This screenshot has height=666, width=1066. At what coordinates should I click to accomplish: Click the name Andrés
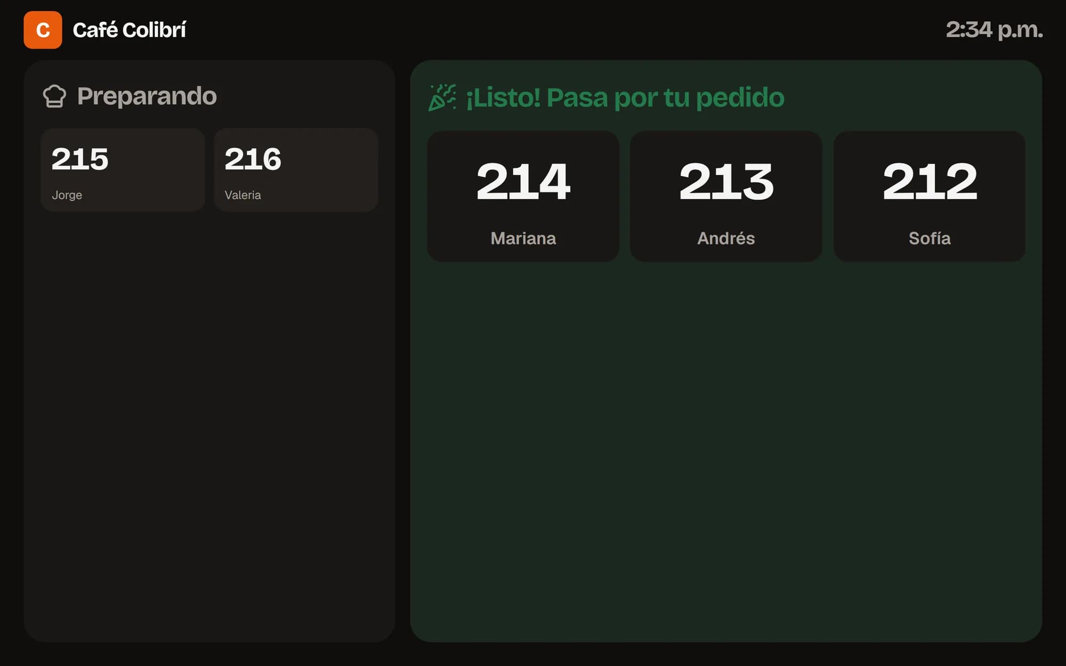pyautogui.click(x=726, y=238)
